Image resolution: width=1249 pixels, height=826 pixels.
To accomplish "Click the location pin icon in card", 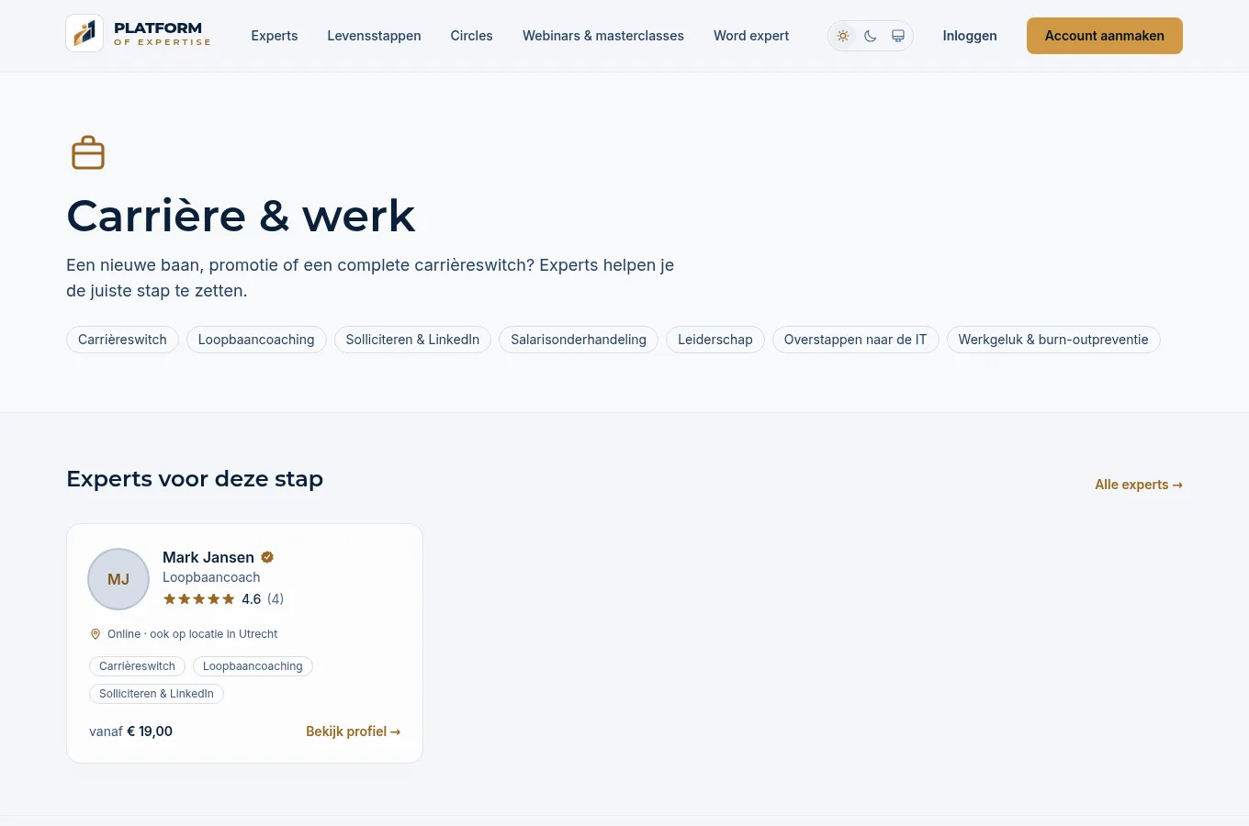I will click(95, 634).
